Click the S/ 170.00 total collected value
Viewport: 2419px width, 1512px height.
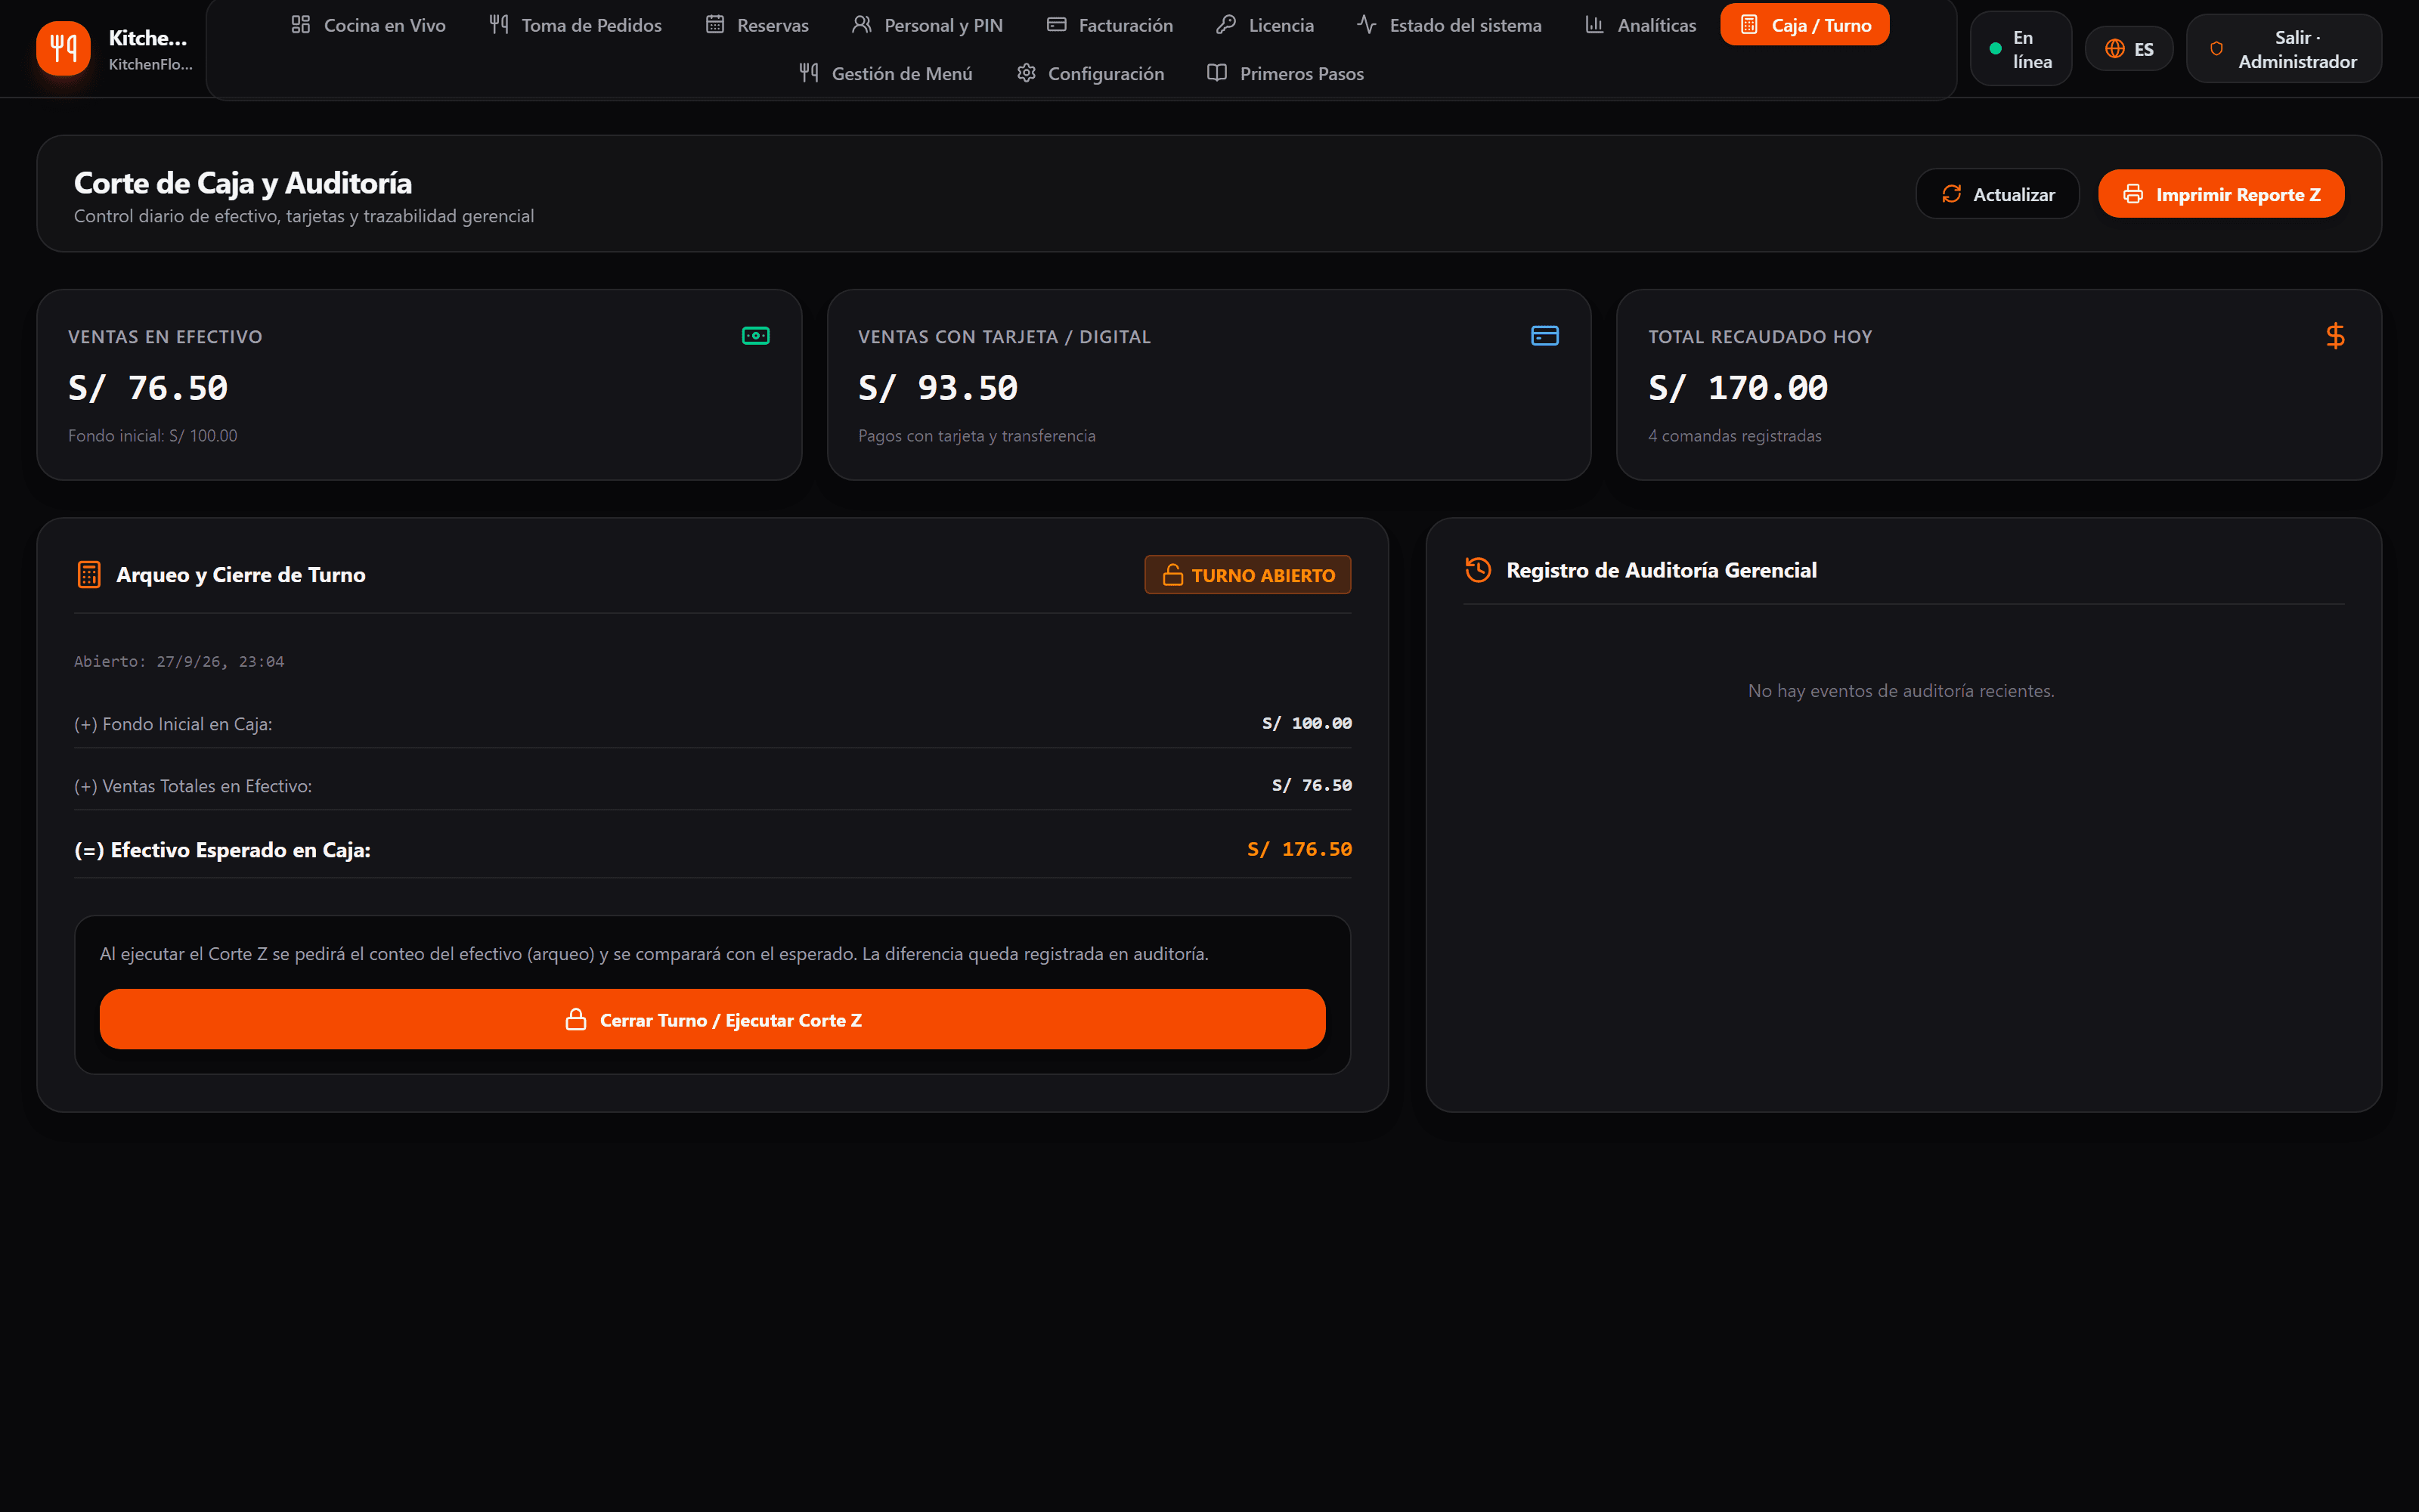pos(1739,388)
